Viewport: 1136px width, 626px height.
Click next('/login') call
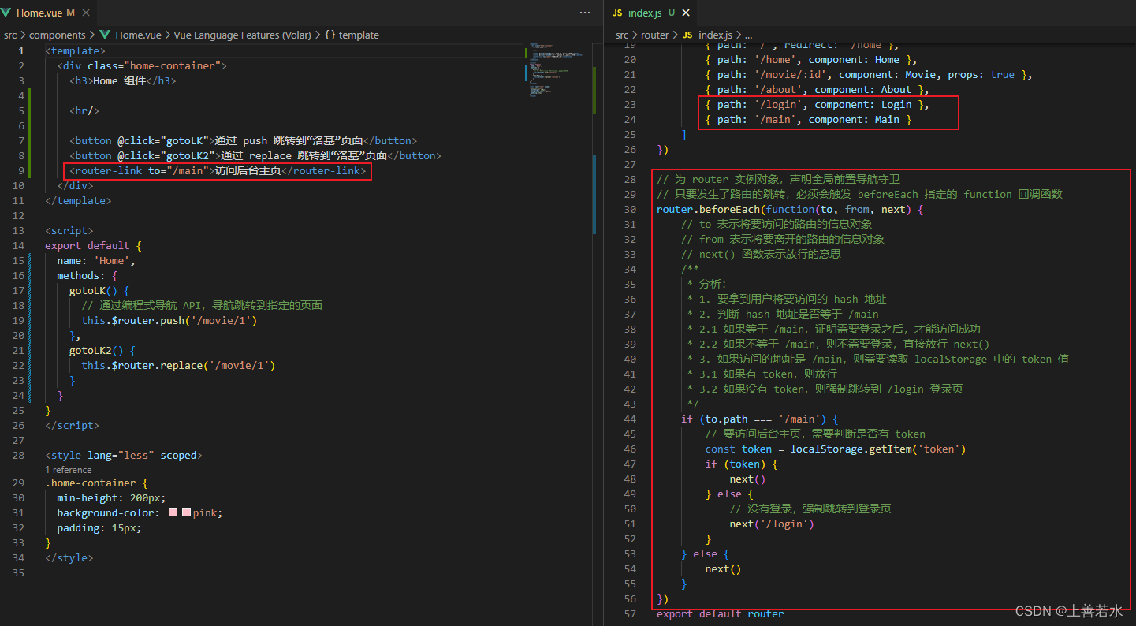tap(772, 524)
